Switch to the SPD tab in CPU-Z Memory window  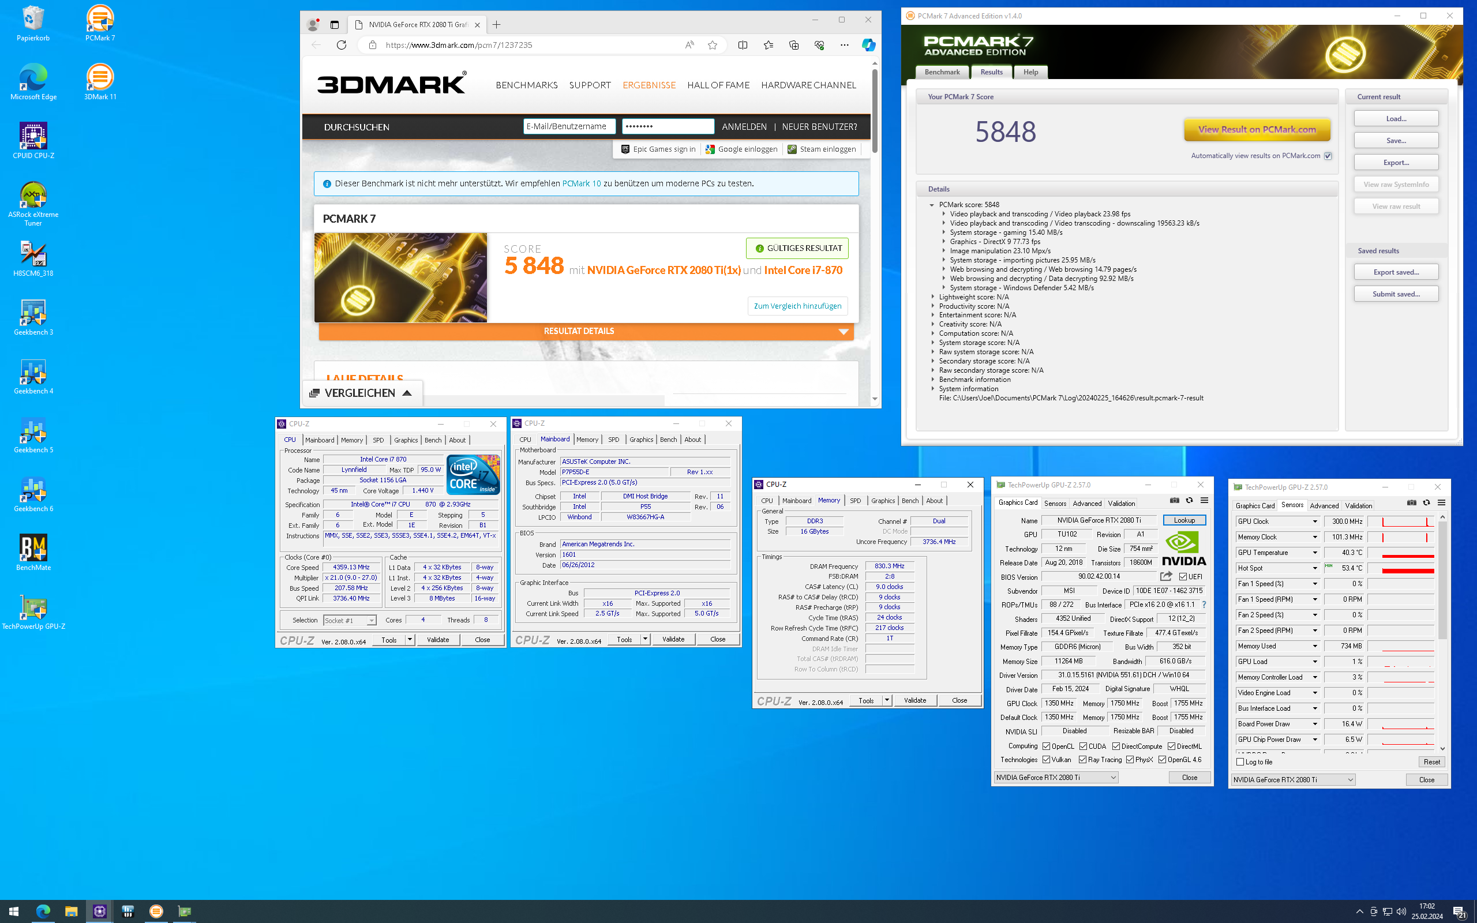855,501
